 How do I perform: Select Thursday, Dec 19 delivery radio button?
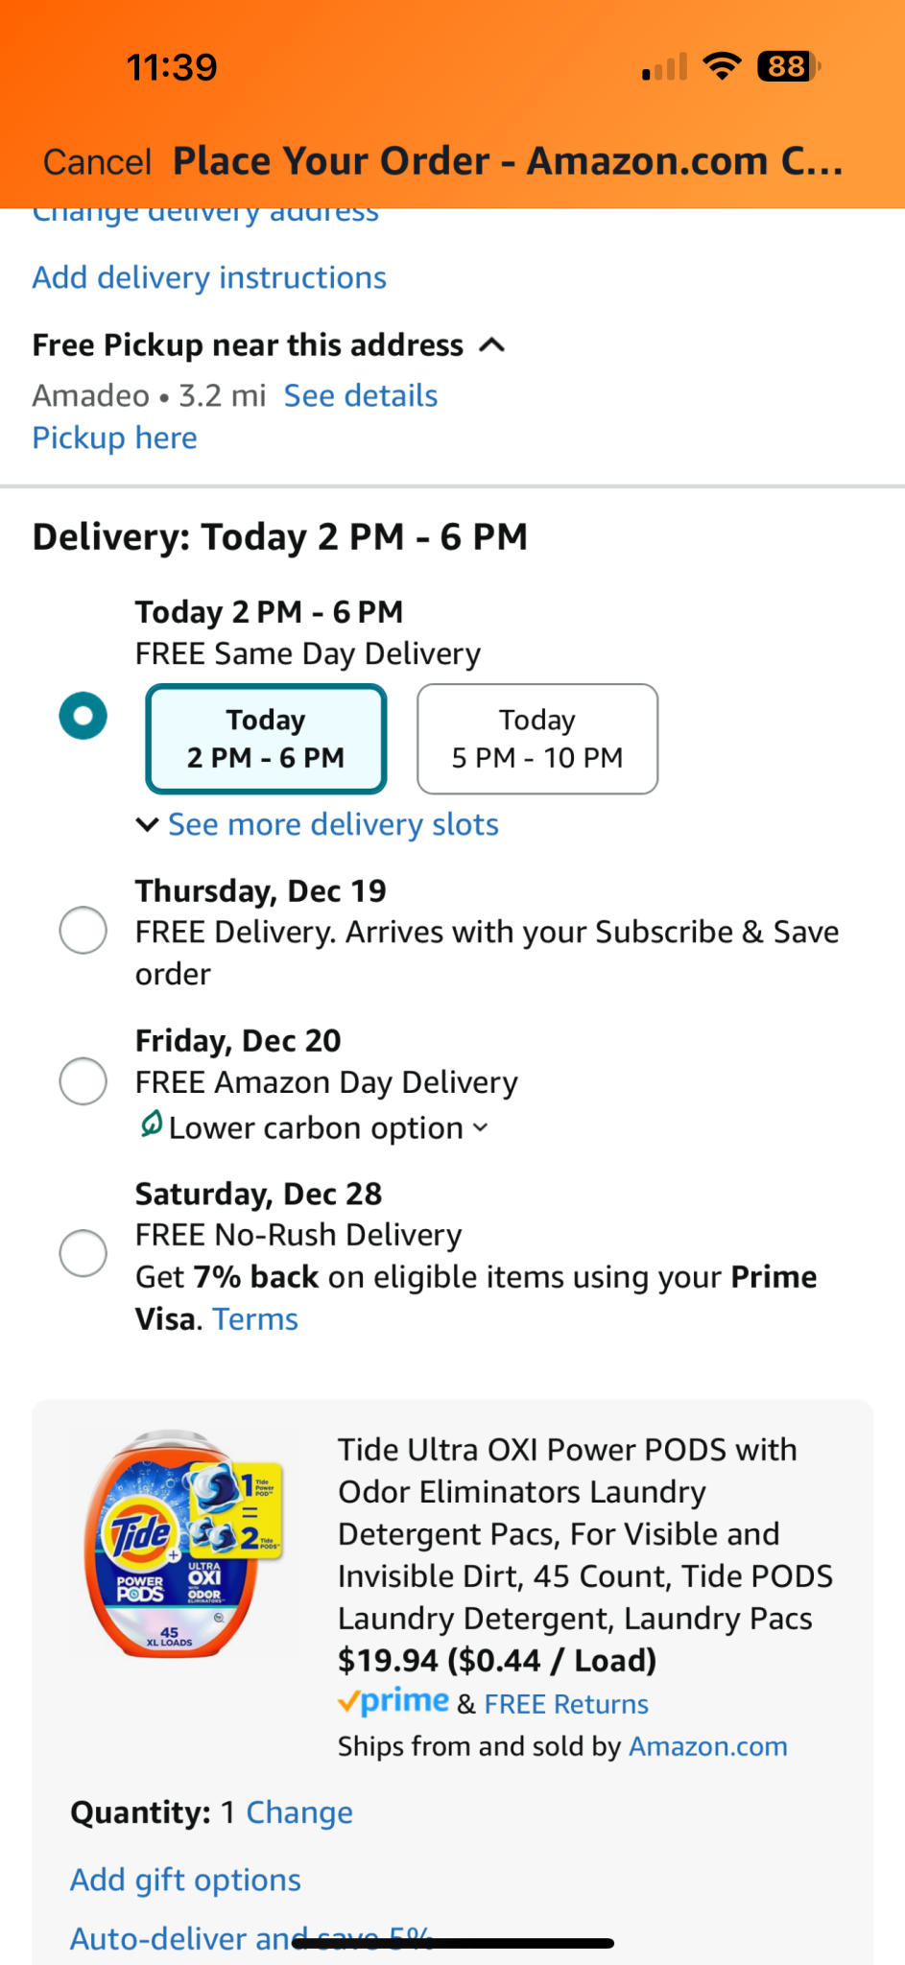tap(83, 930)
